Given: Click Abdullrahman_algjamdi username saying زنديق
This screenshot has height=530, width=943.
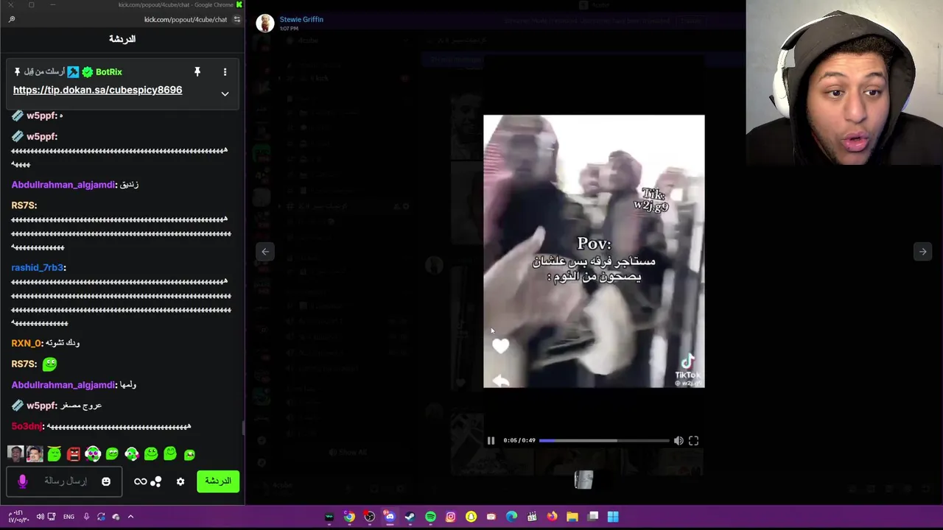Looking at the screenshot, I should [x=63, y=185].
